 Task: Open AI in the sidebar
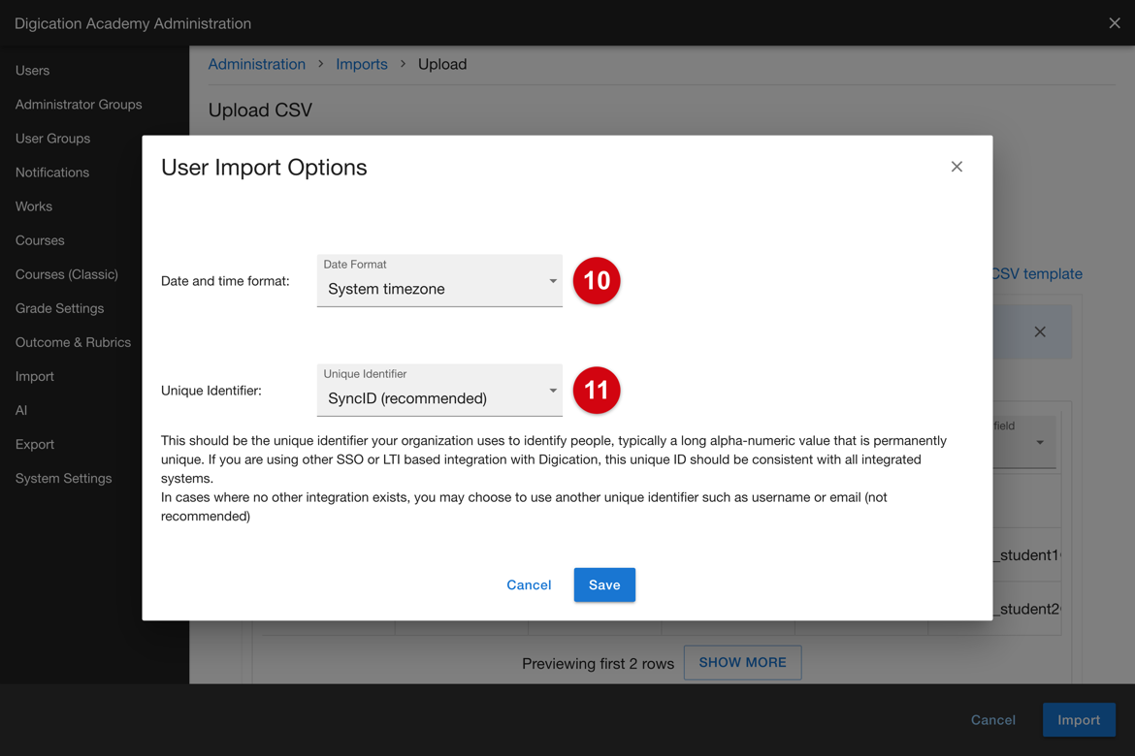(21, 410)
